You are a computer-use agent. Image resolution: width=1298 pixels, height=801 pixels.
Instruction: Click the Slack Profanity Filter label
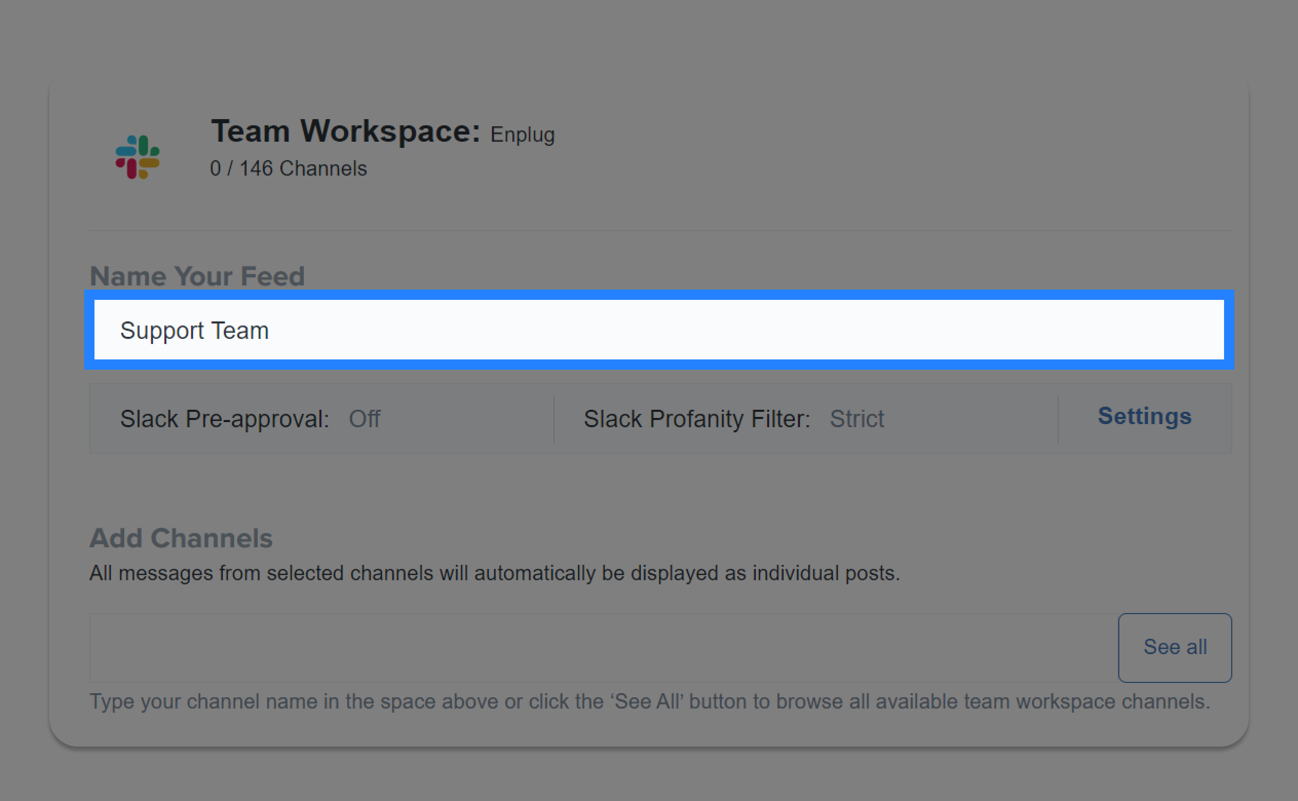[x=697, y=419]
